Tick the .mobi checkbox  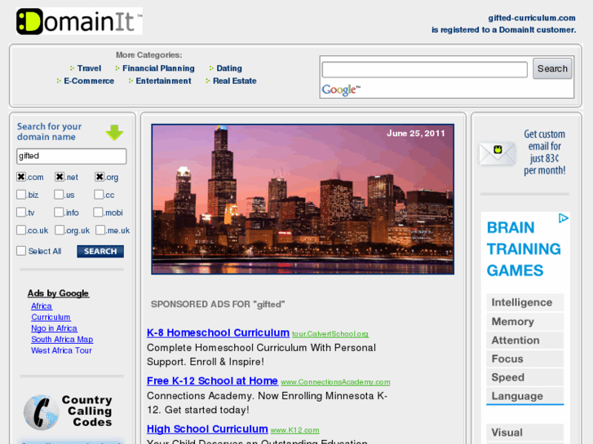point(99,213)
